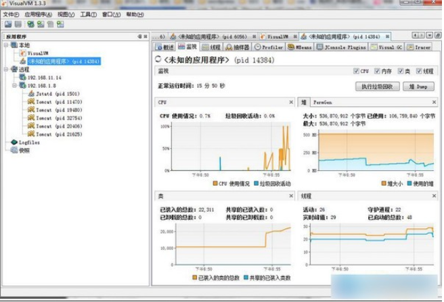Close the 线程 threads chart panel
The width and height of the screenshot is (444, 302).
(x=434, y=196)
